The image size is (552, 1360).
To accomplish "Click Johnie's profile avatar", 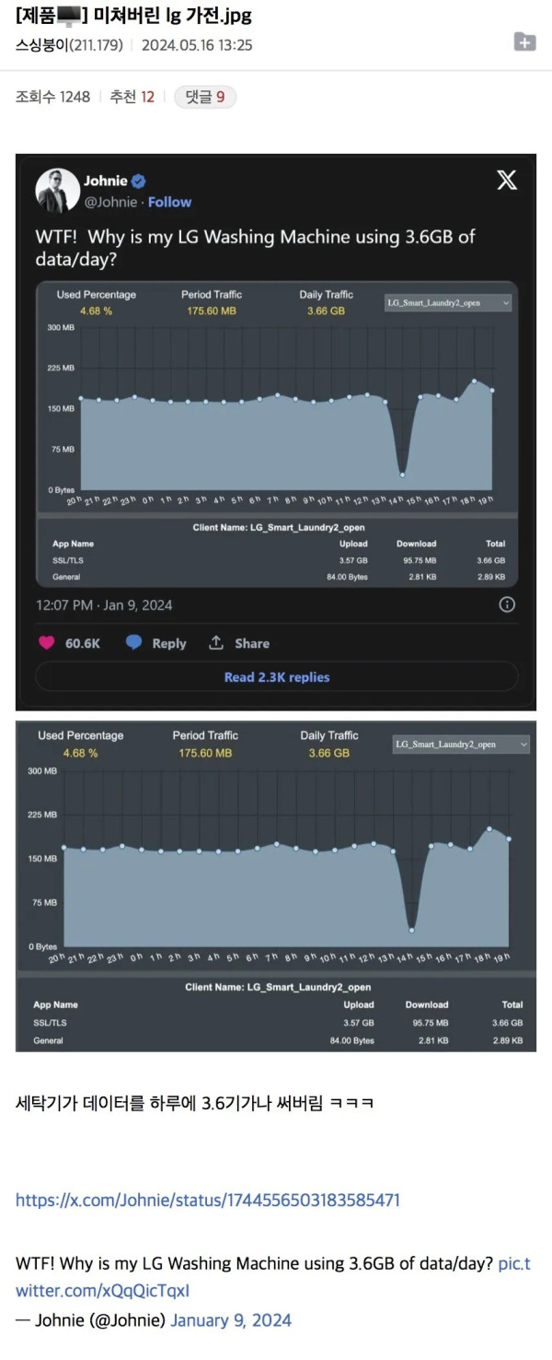I will pyautogui.click(x=57, y=191).
